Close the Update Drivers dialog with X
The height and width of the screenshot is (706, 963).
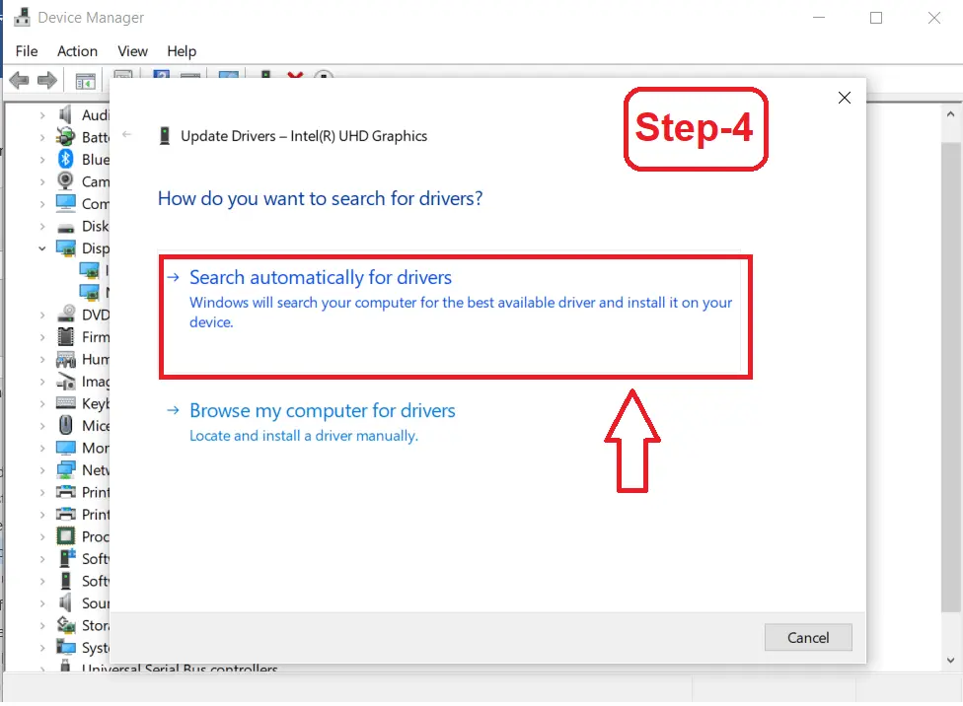[845, 98]
